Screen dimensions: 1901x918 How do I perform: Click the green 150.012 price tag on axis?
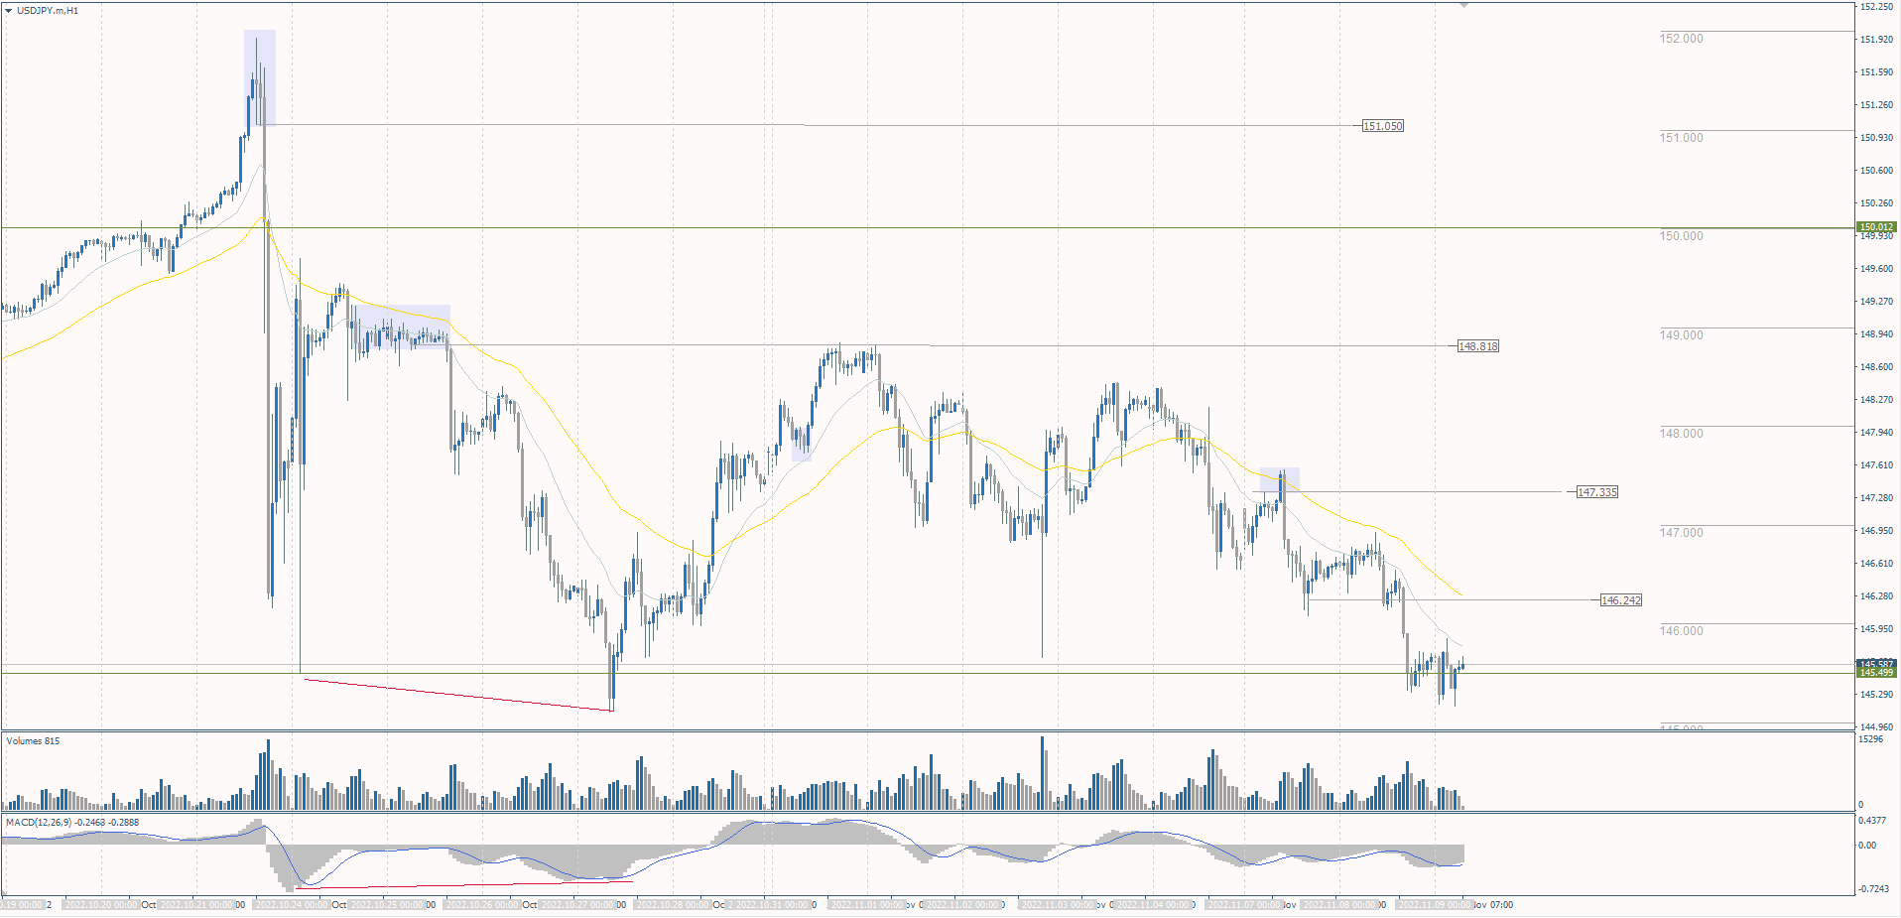(x=1876, y=227)
